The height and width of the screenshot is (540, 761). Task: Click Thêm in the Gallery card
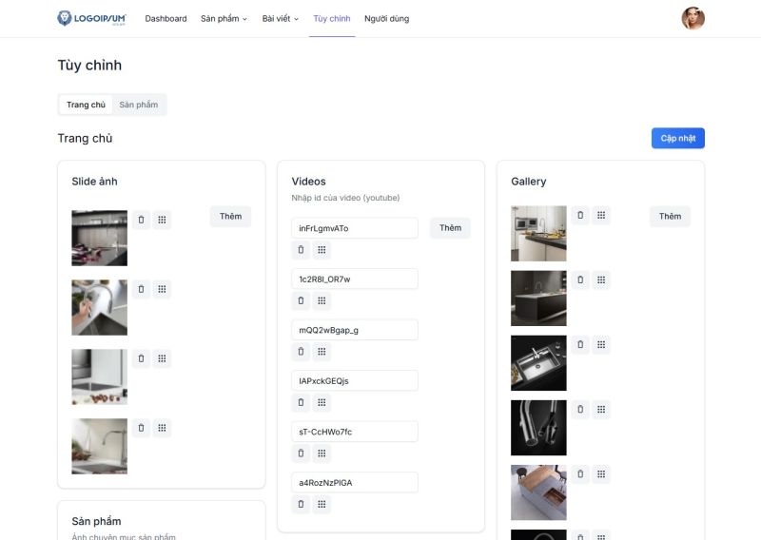click(670, 216)
